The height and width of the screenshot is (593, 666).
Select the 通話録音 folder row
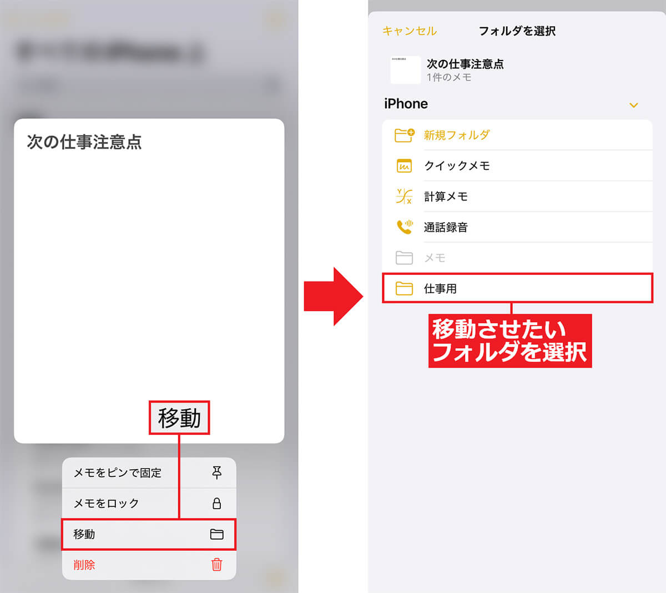517,227
